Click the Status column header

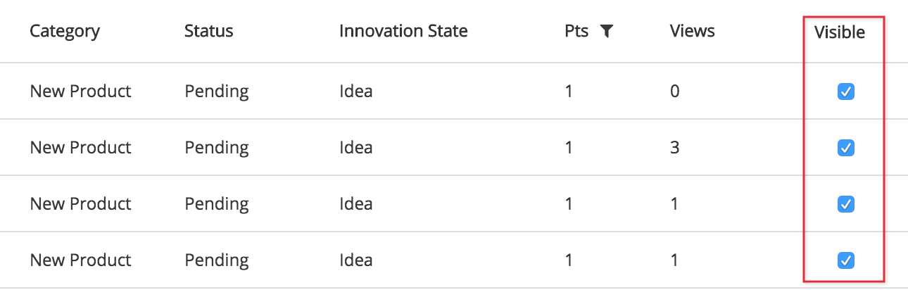pyautogui.click(x=208, y=31)
